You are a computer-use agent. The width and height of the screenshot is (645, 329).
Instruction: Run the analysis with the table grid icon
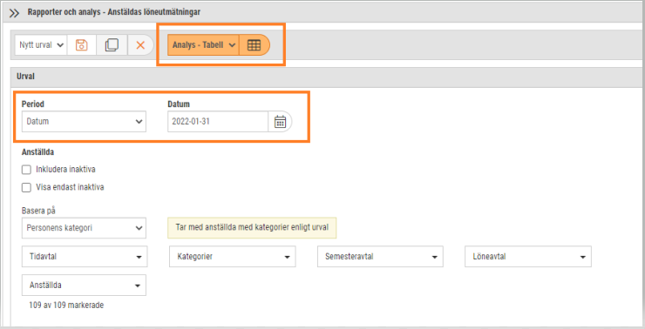pos(254,44)
